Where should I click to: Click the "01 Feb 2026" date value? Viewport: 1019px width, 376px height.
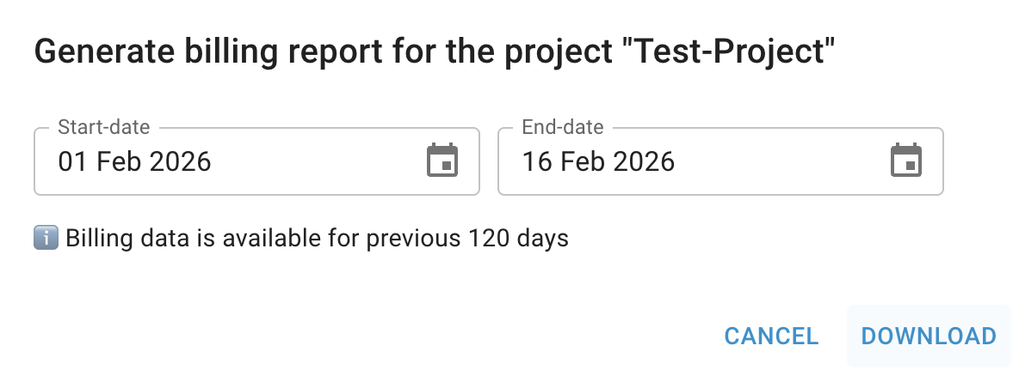135,161
